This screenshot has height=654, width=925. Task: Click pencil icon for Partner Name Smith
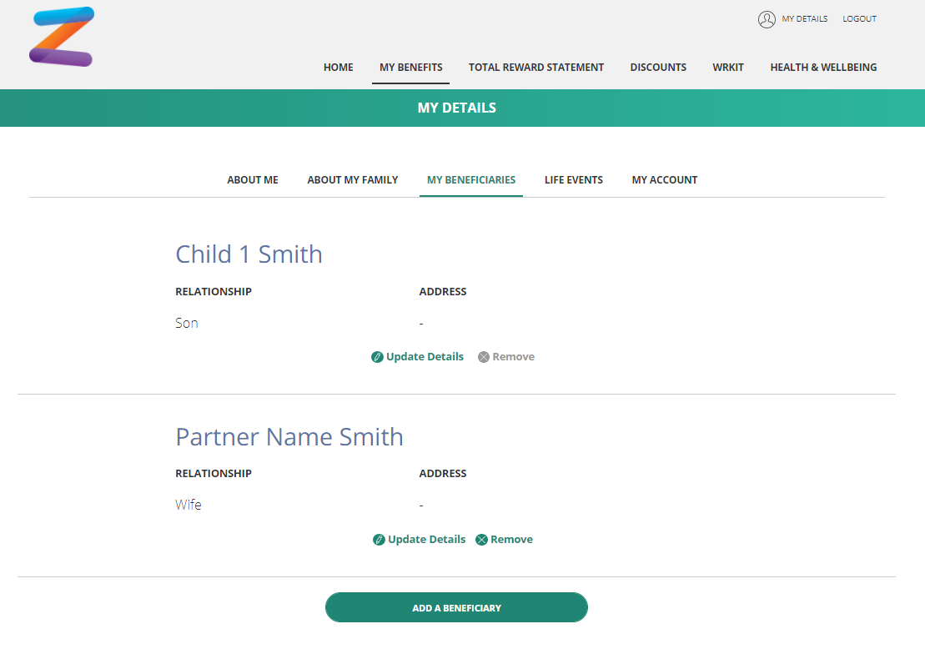[x=379, y=540]
